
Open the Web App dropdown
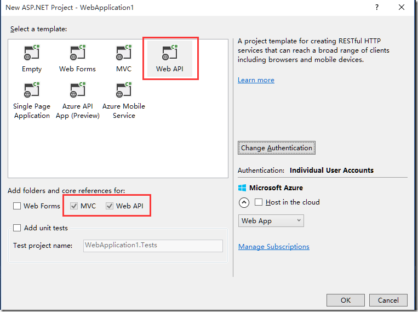(x=271, y=221)
